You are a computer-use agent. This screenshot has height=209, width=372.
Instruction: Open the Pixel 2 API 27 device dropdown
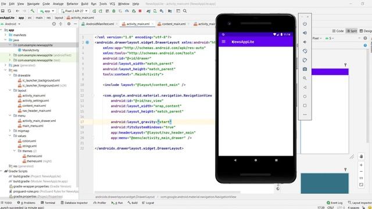click(x=74, y=11)
